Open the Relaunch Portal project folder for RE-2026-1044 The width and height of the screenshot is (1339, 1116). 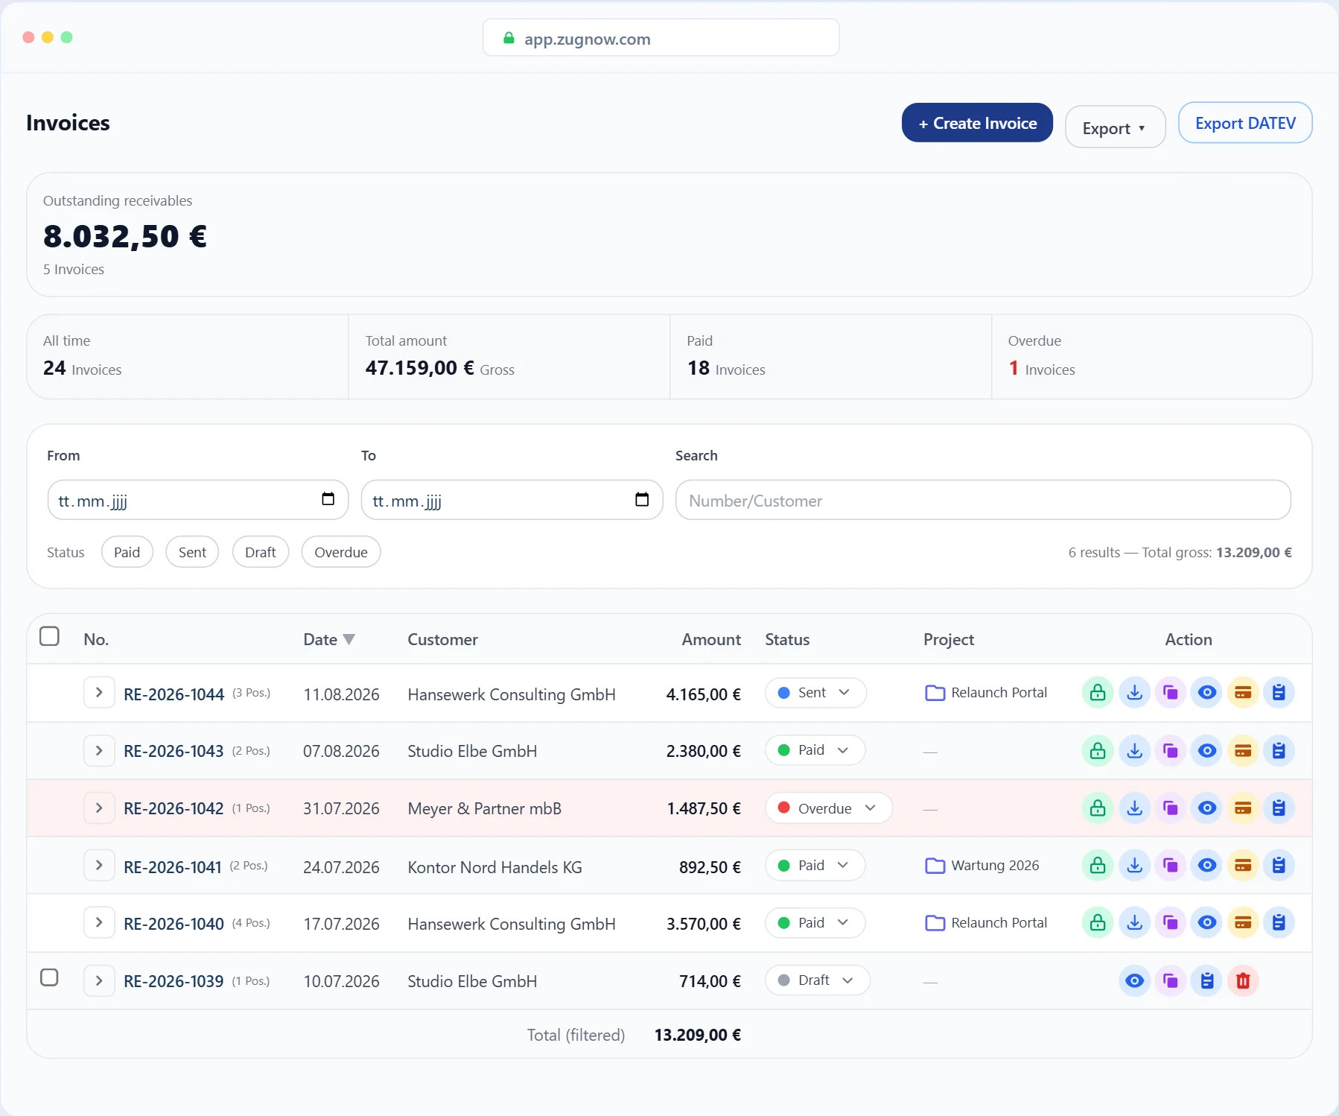[986, 693]
